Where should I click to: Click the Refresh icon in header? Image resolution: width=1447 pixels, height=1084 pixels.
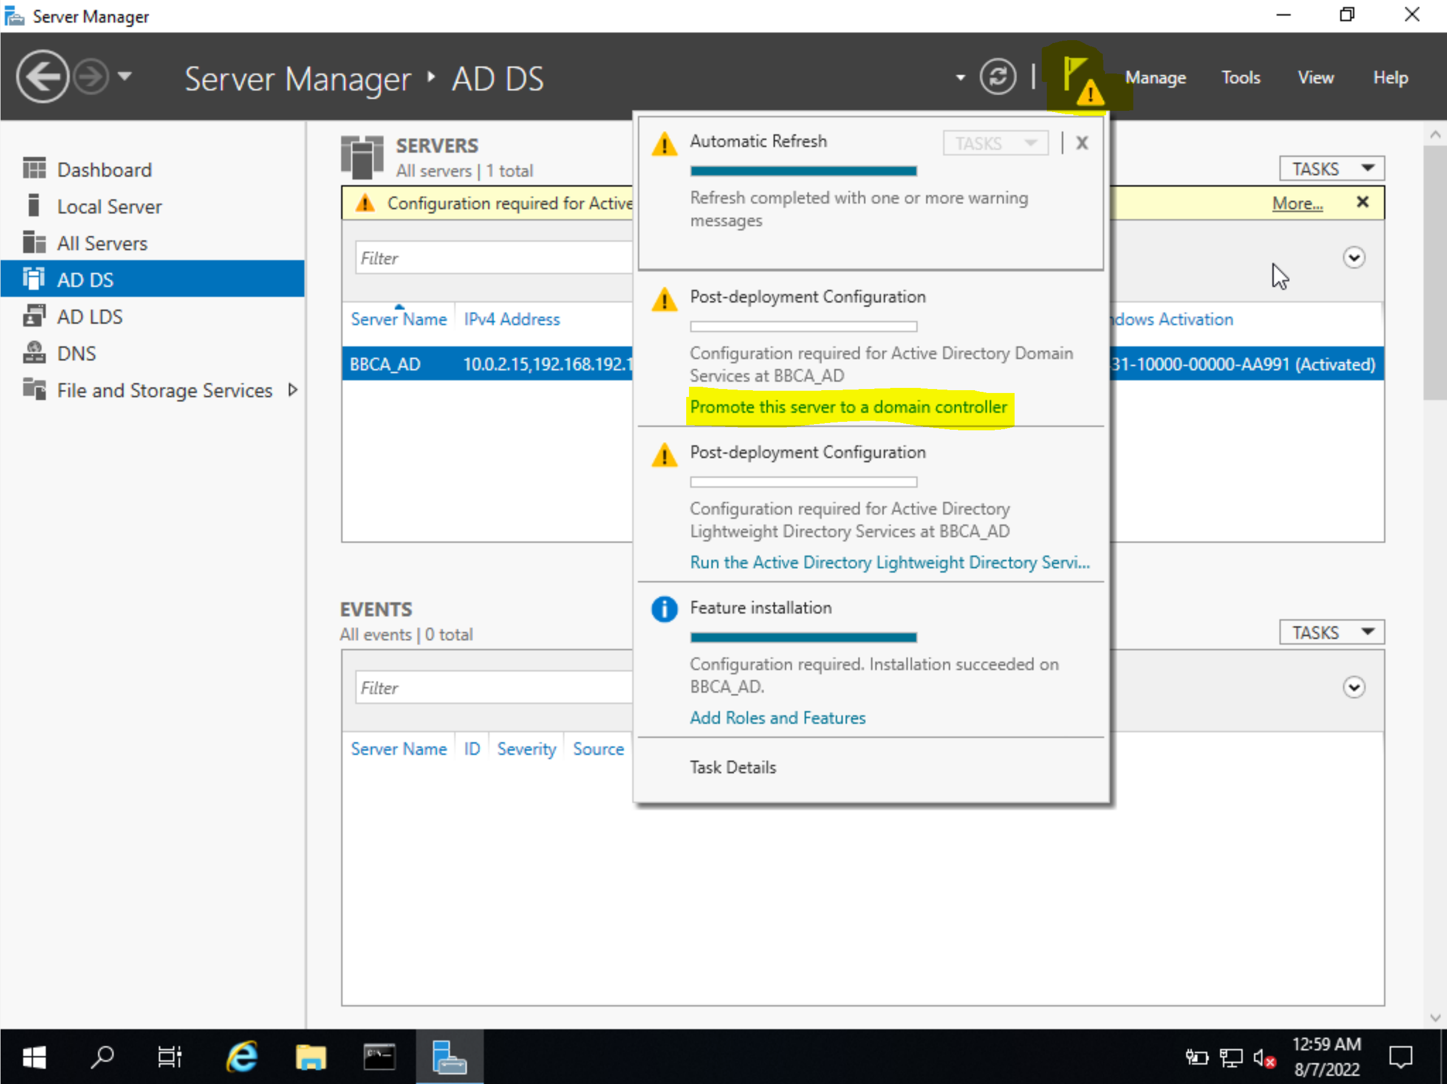998,77
